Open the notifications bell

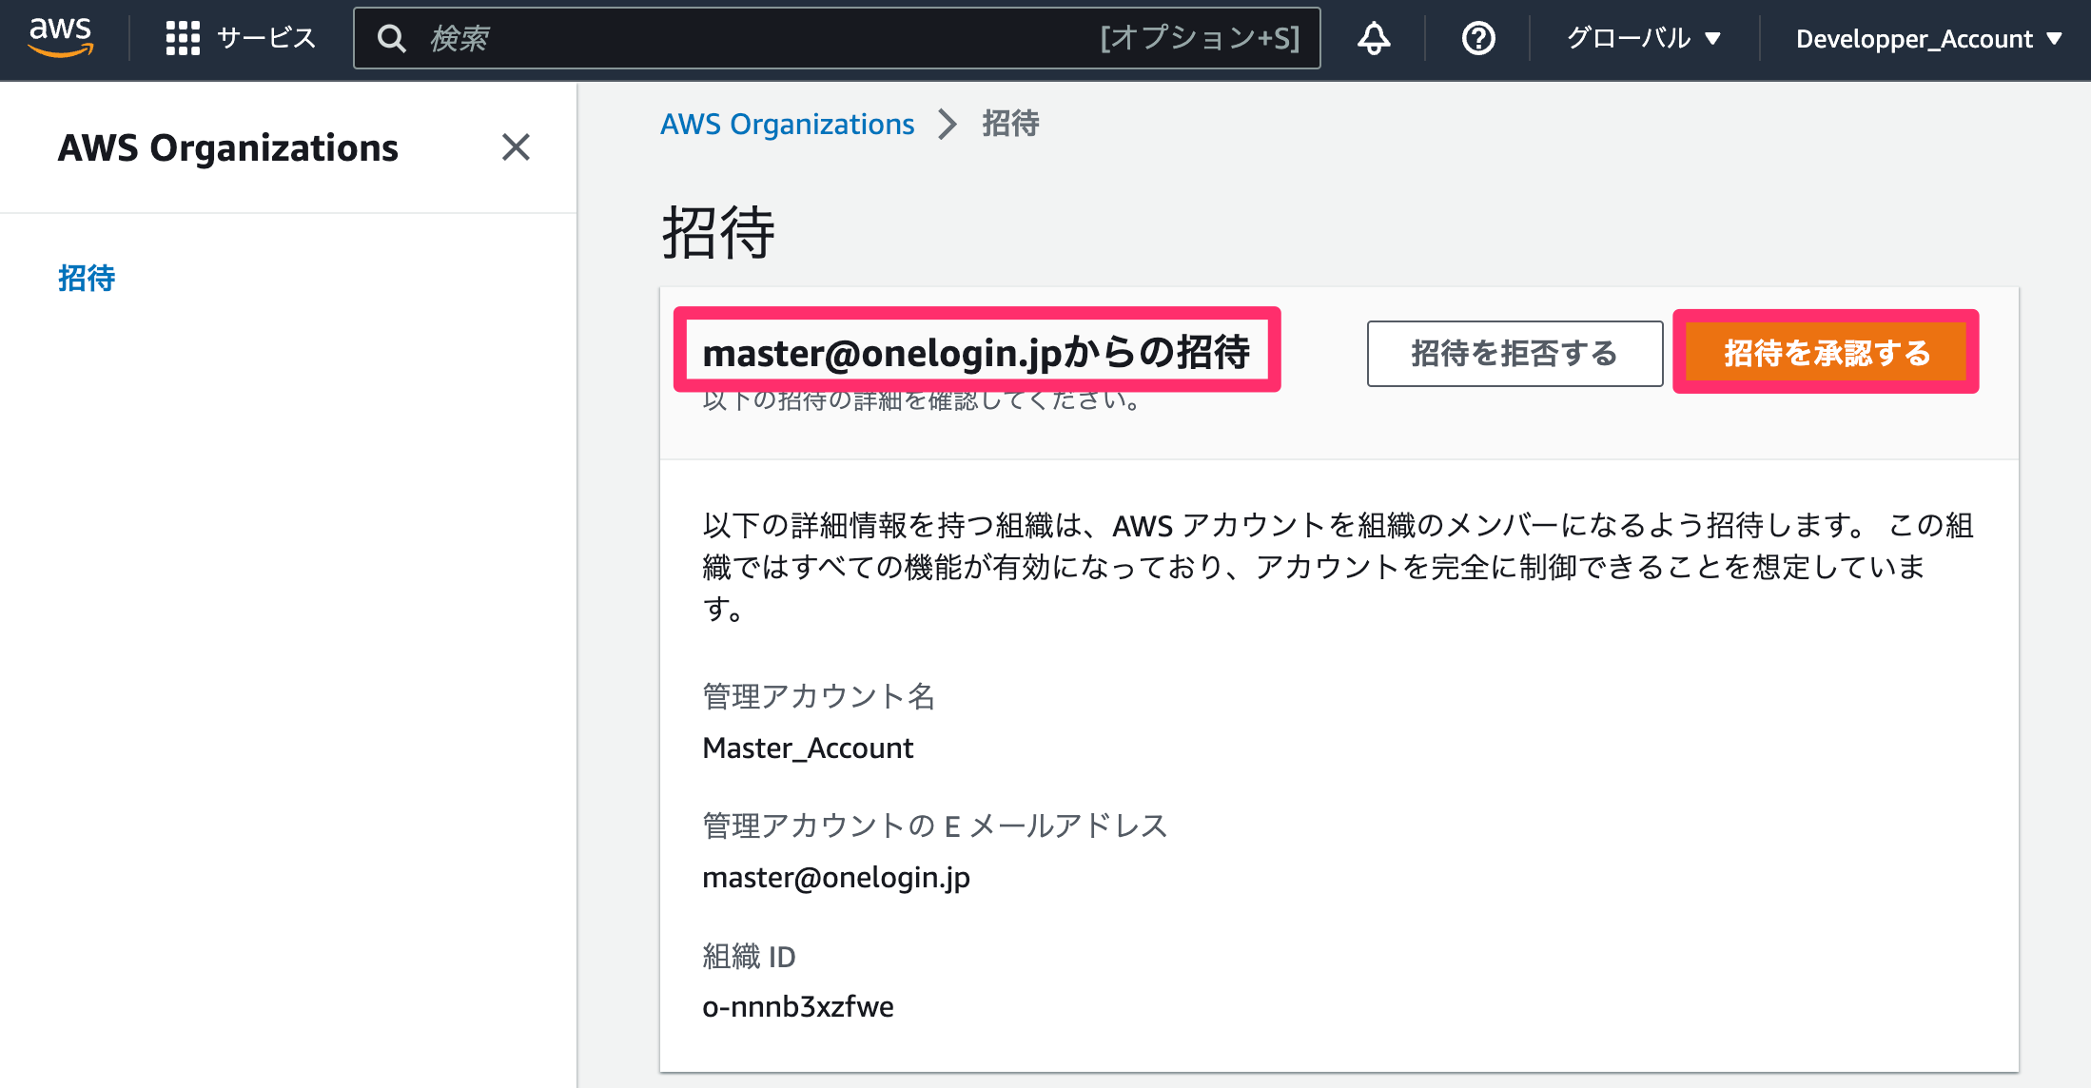1373,38
